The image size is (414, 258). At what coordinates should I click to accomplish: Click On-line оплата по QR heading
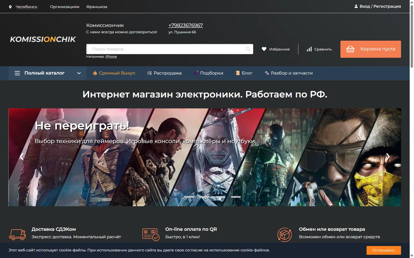[191, 229]
